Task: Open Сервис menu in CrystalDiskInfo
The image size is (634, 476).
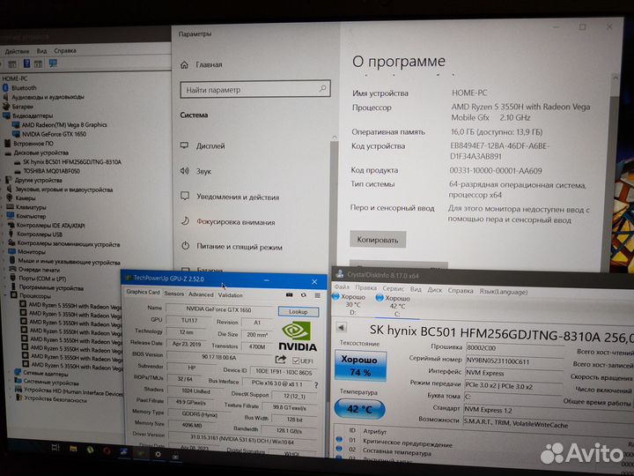Action: [393, 288]
